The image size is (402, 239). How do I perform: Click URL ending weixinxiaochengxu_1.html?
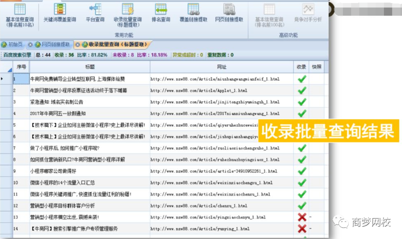click(212, 183)
